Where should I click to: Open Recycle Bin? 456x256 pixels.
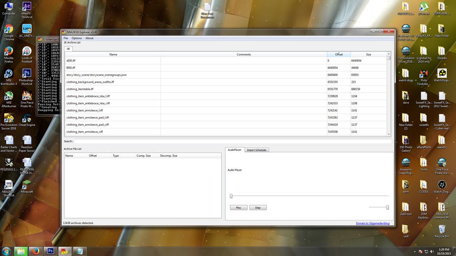coord(442,231)
